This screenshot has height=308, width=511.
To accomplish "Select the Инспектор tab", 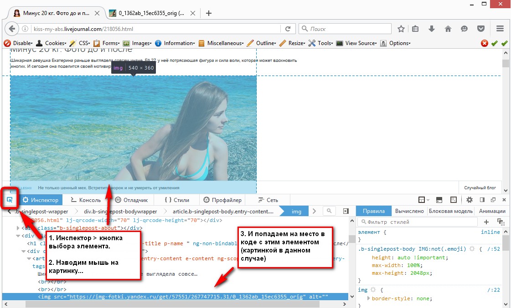I will [41, 200].
